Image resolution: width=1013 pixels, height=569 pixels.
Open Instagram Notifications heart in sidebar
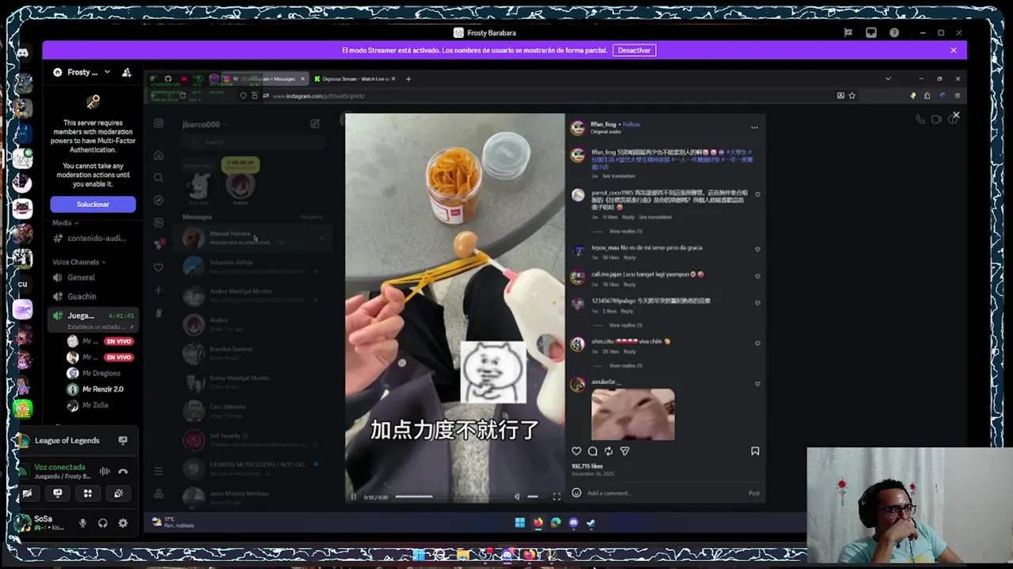pyautogui.click(x=158, y=267)
